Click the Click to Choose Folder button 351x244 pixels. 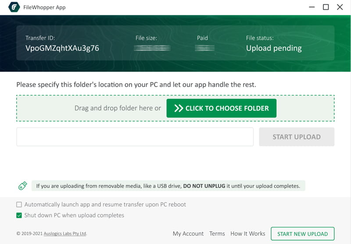pos(222,108)
